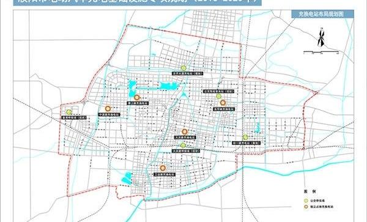The image size is (367, 222).
Task: Click the orange marker in the city center
Action: [185, 131]
